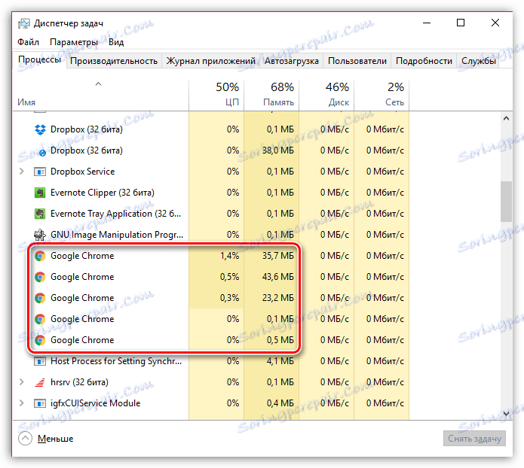Click the 0,4 МБ igfxCUIService memory value
Image resolution: width=524 pixels, height=468 pixels.
pyautogui.click(x=280, y=403)
